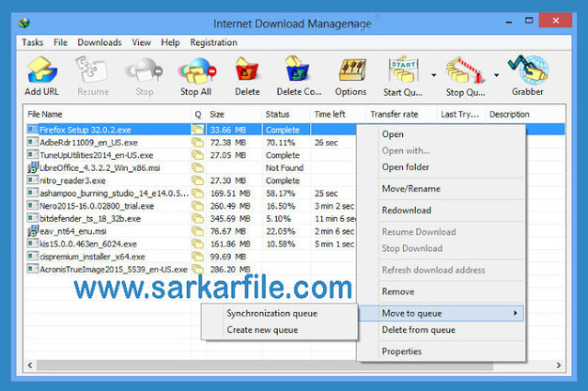Click the Stop All toolbar icon

point(197,70)
